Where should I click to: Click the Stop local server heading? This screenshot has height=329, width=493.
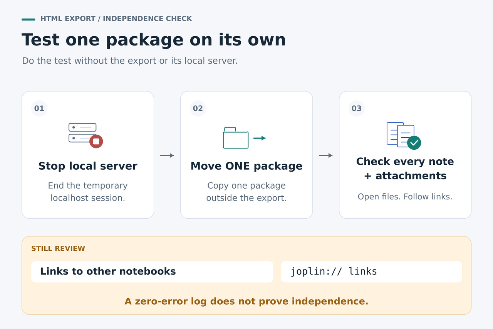[88, 166]
